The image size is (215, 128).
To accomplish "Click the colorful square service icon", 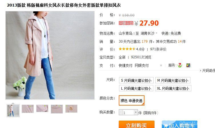I will pos(188,65).
